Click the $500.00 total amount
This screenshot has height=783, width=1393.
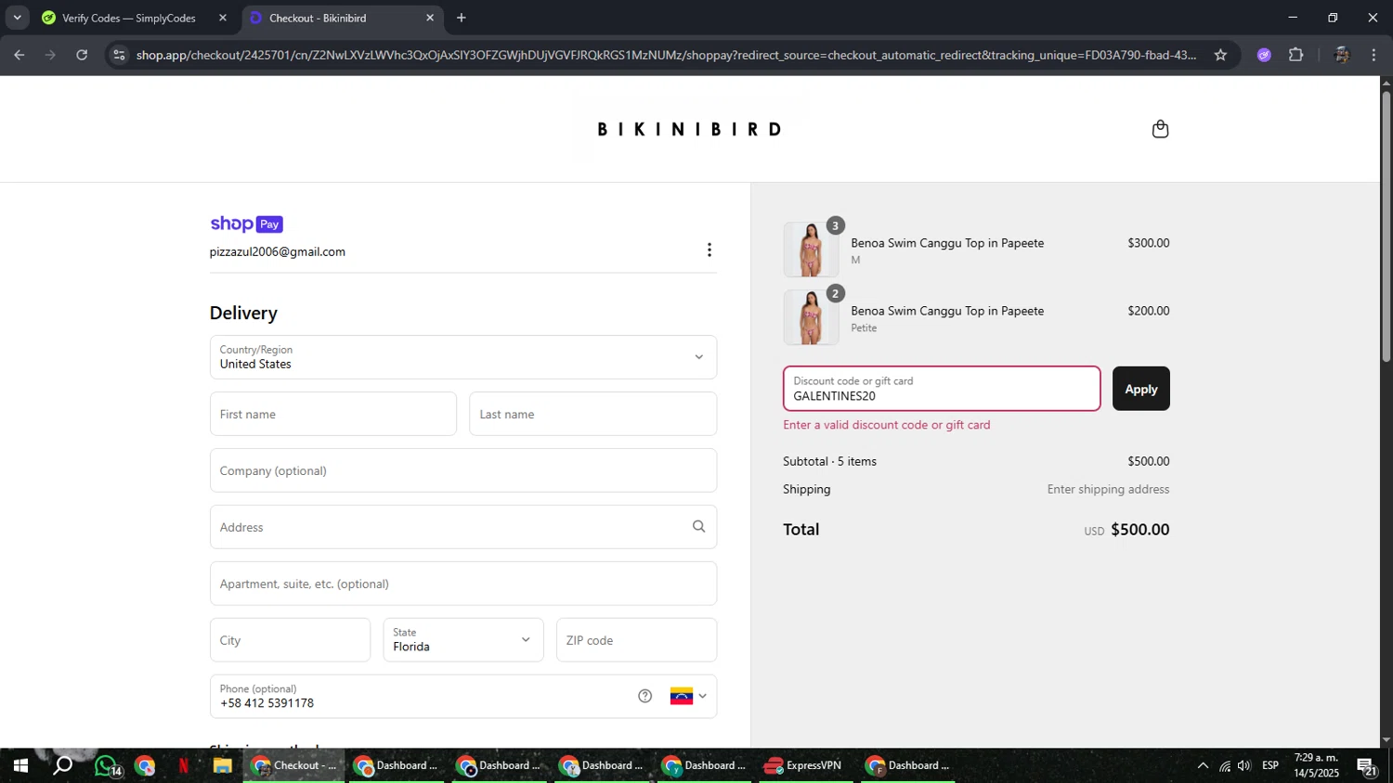click(x=1140, y=530)
